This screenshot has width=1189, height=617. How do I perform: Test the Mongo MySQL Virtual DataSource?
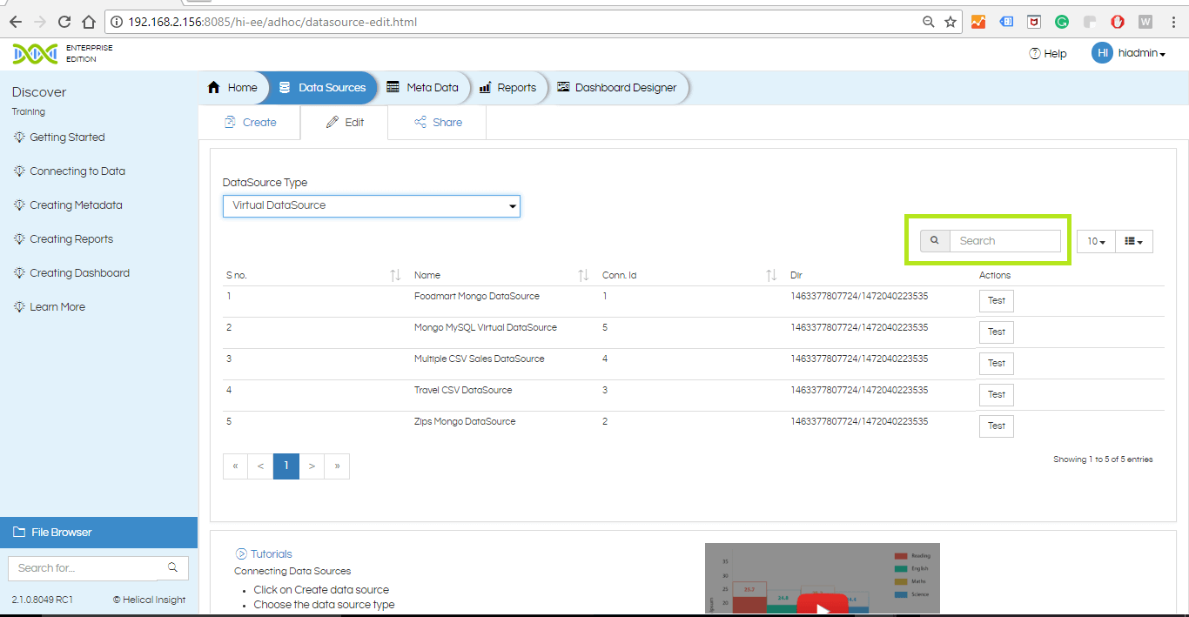pos(997,332)
